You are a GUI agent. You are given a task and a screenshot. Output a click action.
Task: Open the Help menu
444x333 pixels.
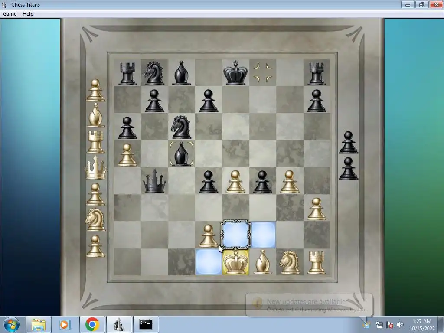(x=28, y=14)
